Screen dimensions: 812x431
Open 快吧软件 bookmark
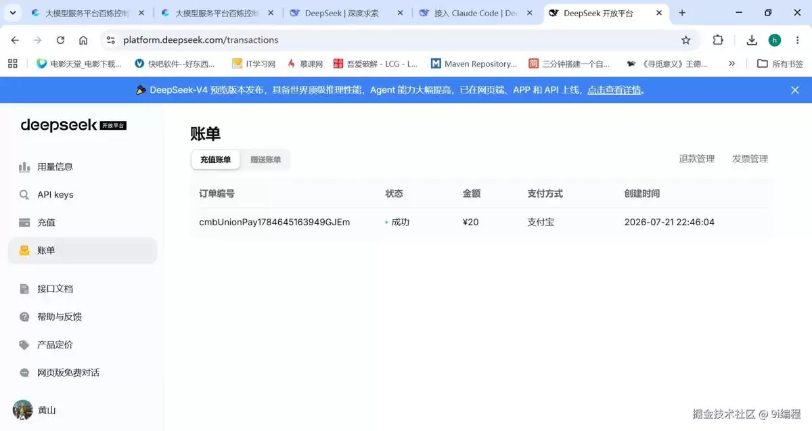click(175, 64)
